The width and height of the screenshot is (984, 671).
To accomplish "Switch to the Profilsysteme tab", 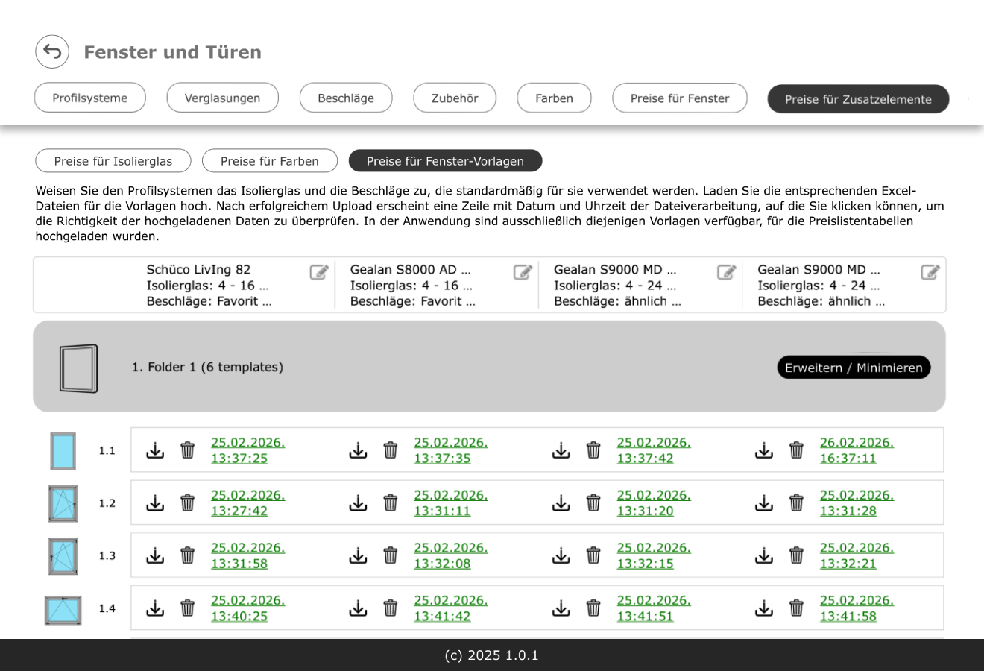I will click(90, 98).
